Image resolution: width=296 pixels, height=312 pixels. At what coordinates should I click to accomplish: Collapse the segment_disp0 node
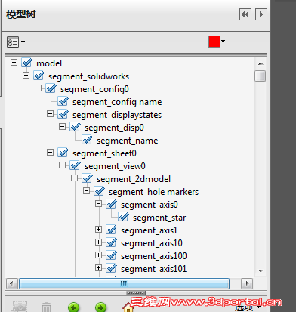pyautogui.click(x=62, y=126)
